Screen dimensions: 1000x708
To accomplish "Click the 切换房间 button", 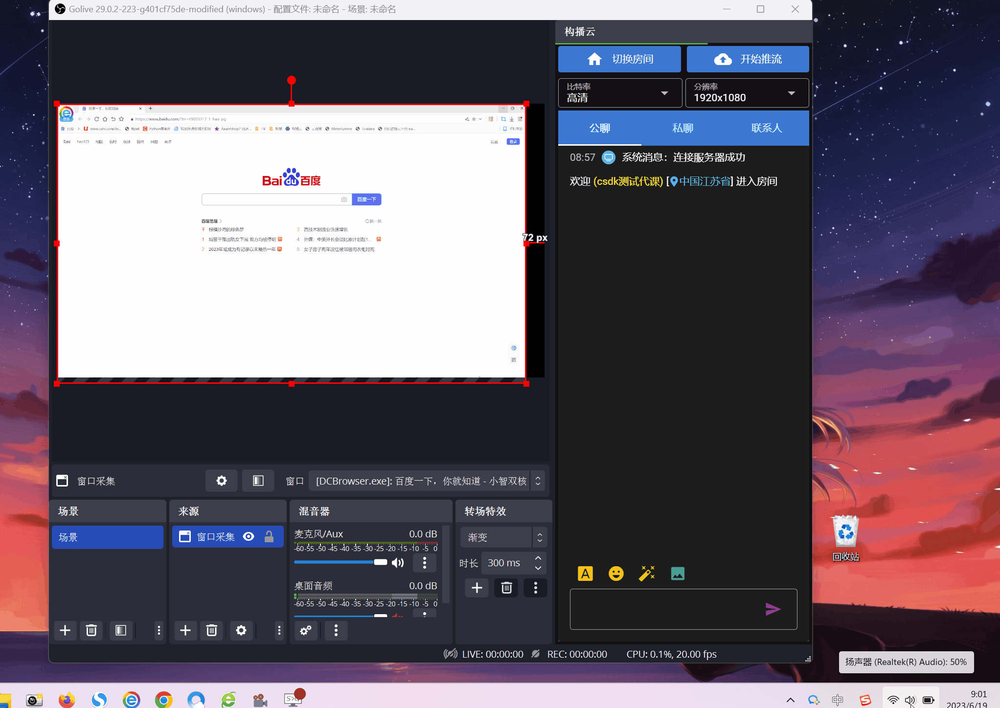I will point(619,59).
